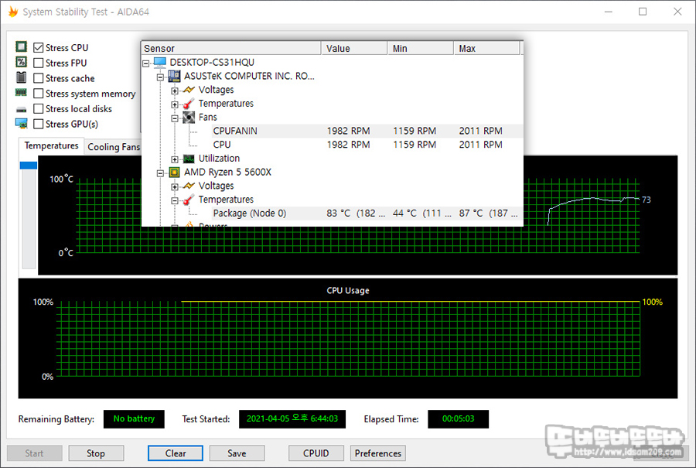The height and width of the screenshot is (468, 696).
Task: Click the Save button
Action: (x=237, y=453)
